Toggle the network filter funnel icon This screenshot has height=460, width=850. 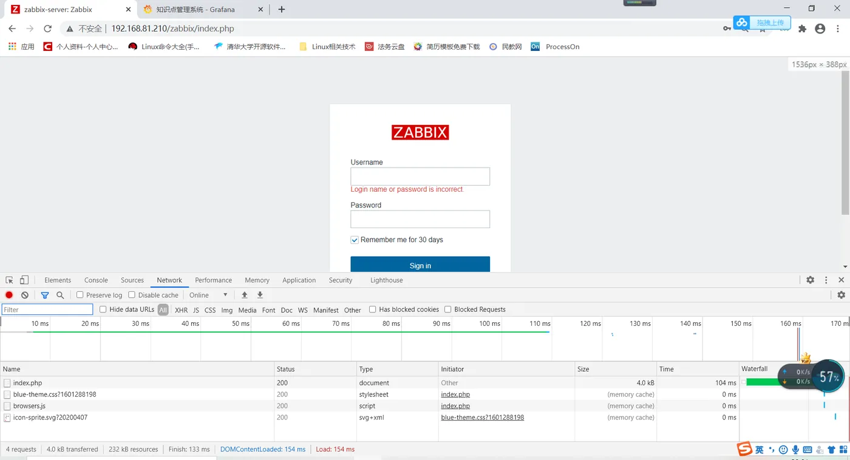pyautogui.click(x=44, y=295)
